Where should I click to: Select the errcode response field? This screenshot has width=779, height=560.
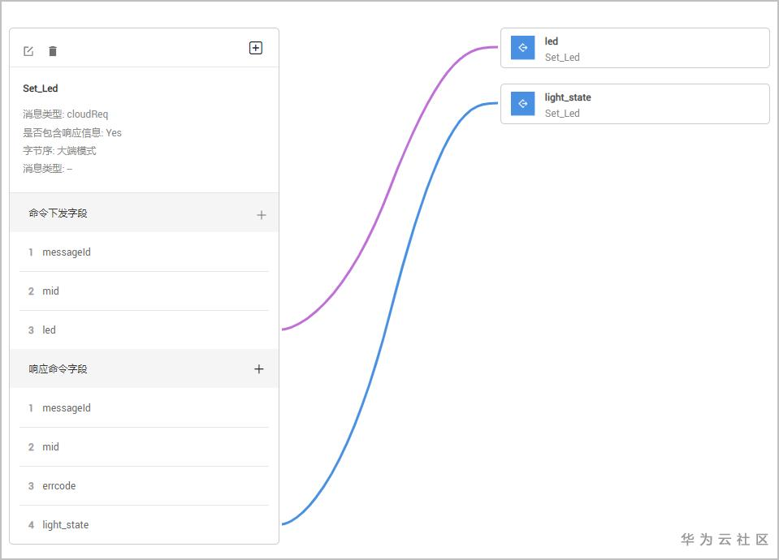tap(58, 486)
